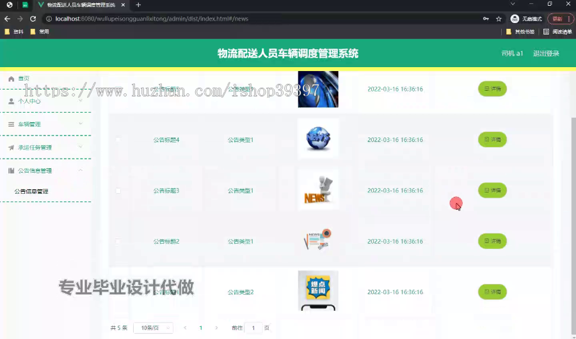576x339 pixels.
Task: Open 详情 for 公告标题4
Action: (492, 139)
